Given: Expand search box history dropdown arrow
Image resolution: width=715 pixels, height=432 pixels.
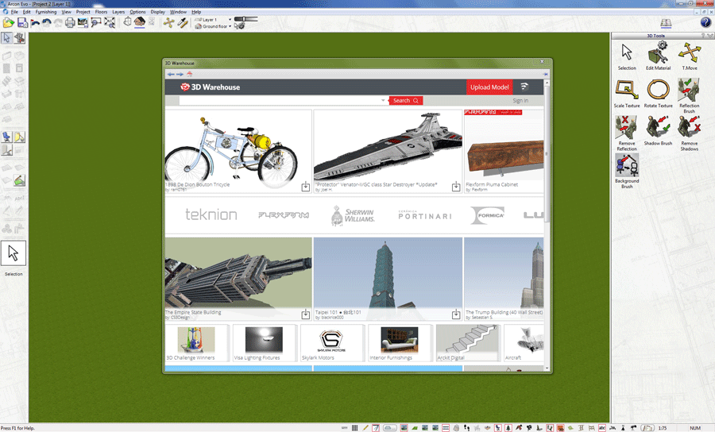Looking at the screenshot, I should point(383,100).
